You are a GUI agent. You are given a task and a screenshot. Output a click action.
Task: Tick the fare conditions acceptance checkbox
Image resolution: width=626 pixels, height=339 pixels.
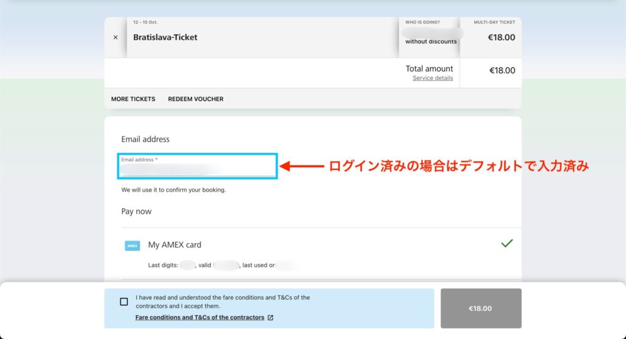click(x=124, y=302)
